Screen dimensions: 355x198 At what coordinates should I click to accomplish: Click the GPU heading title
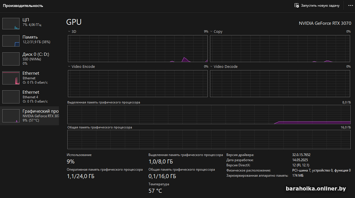pyautogui.click(x=74, y=22)
